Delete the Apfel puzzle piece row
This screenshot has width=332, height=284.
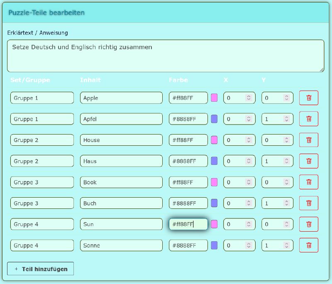pos(309,119)
